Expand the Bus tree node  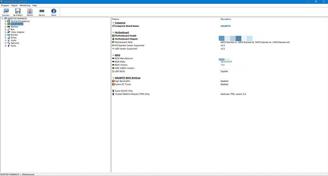click(x=5, y=29)
